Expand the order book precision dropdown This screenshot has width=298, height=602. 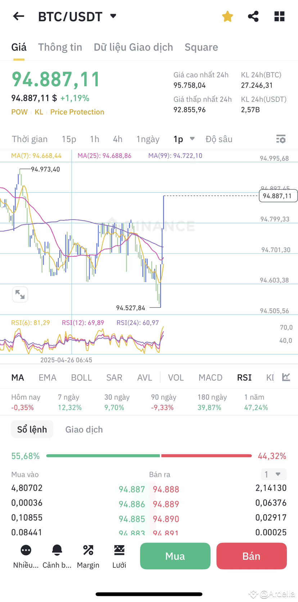[274, 474]
